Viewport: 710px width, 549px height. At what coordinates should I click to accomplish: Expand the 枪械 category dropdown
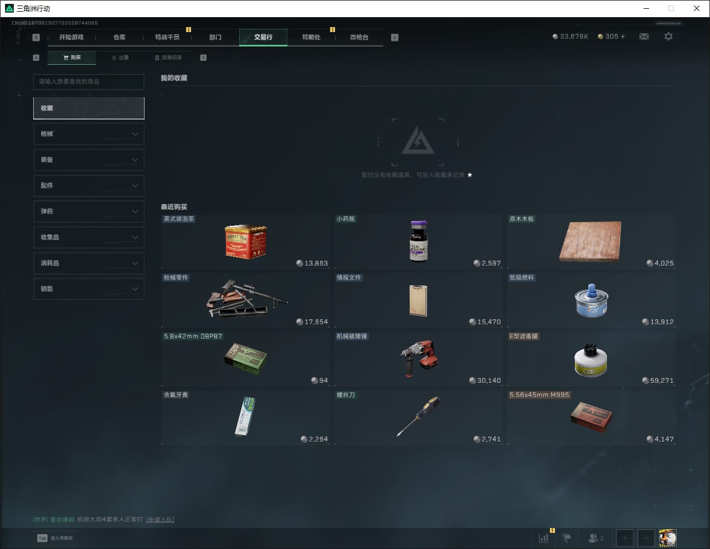89,134
